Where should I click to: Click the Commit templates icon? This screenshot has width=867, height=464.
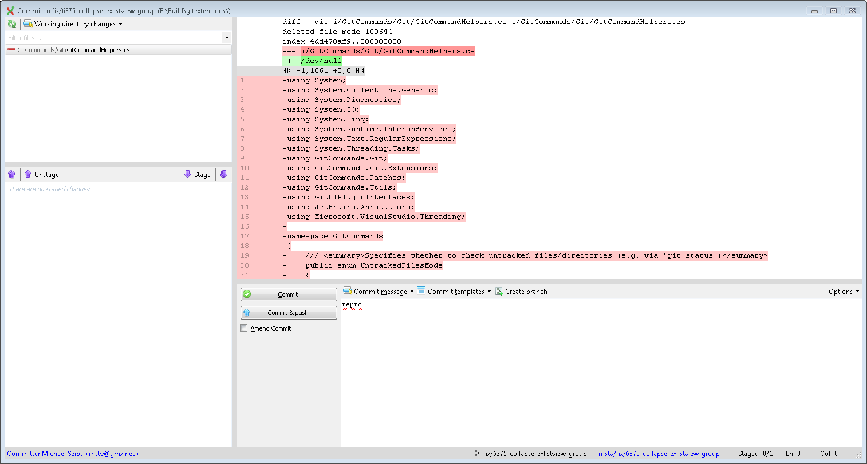tap(421, 291)
